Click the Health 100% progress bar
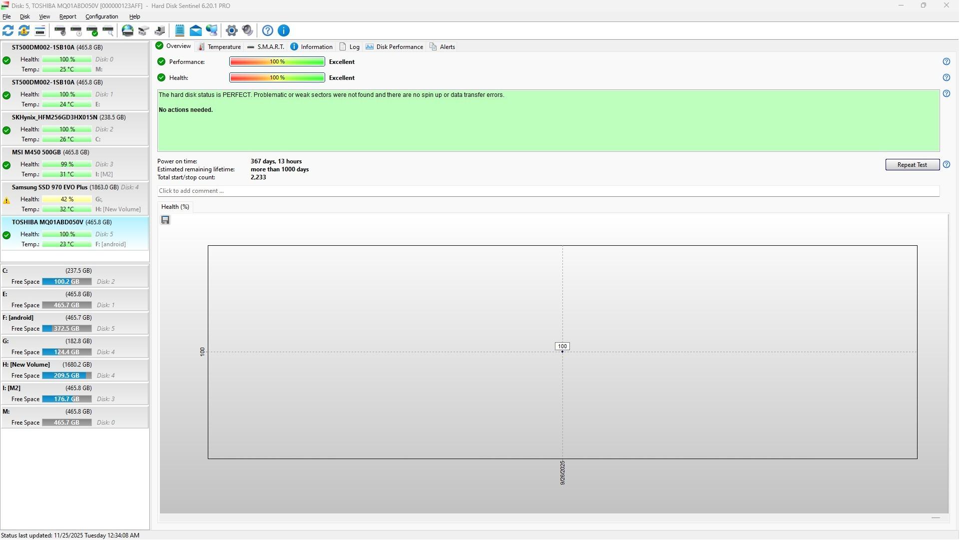The width and height of the screenshot is (960, 540). (x=277, y=78)
